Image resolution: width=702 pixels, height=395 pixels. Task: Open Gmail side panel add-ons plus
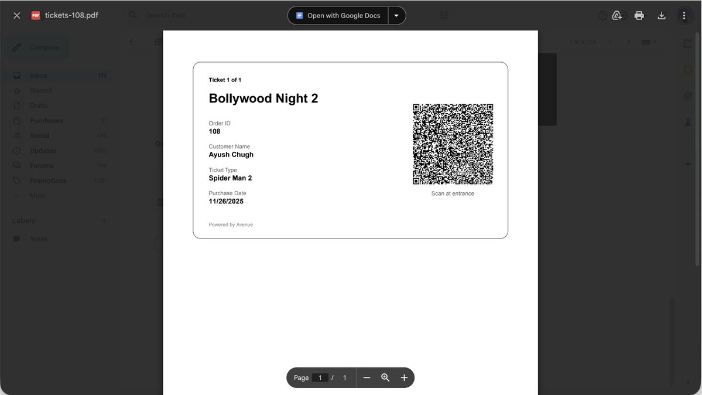tap(688, 164)
